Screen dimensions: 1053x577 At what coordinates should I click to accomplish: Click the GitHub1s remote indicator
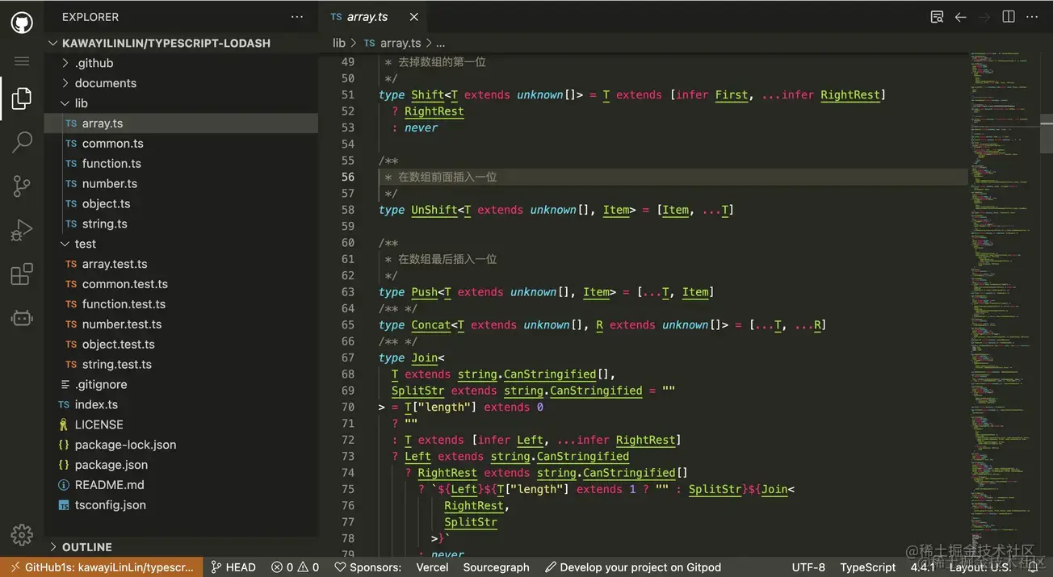pyautogui.click(x=102, y=567)
